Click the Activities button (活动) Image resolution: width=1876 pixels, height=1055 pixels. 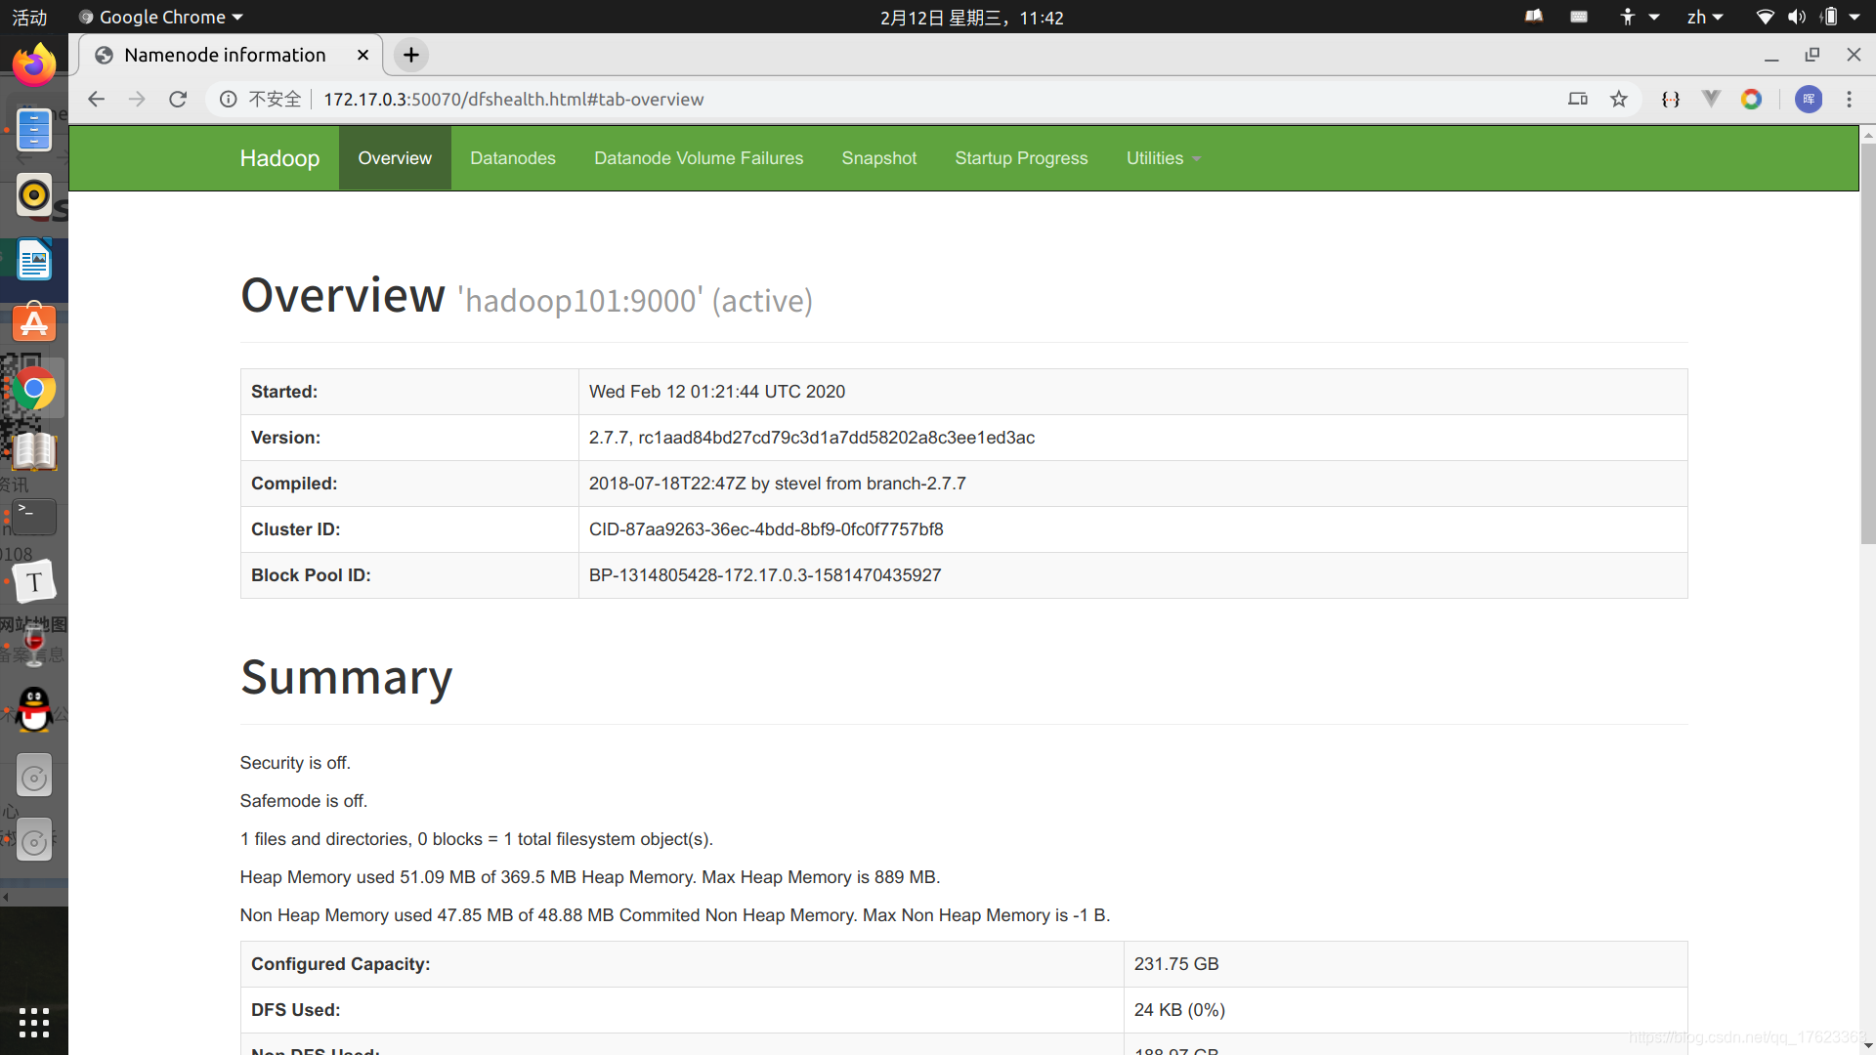[29, 17]
